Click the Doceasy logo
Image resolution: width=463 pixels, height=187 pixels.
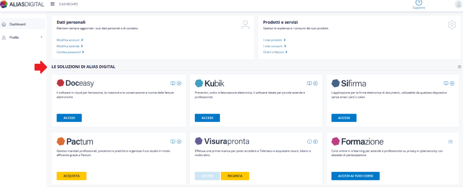click(x=75, y=83)
